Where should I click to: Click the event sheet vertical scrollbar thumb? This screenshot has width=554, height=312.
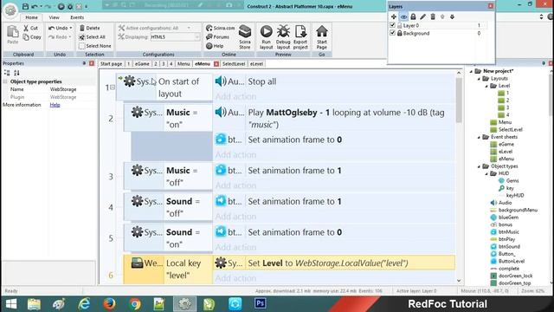coord(459,101)
